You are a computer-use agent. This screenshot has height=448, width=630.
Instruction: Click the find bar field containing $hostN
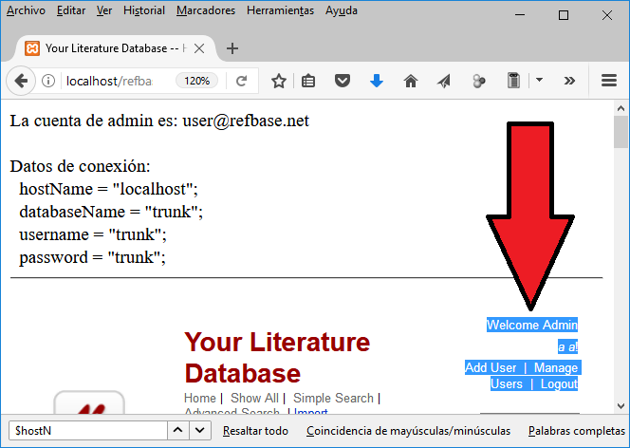click(x=88, y=431)
